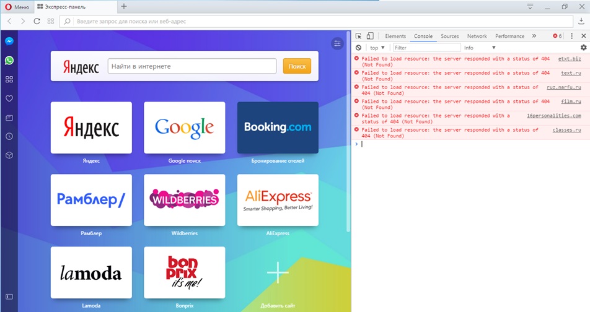Switch to the Elements tab
590x312 pixels.
[395, 36]
